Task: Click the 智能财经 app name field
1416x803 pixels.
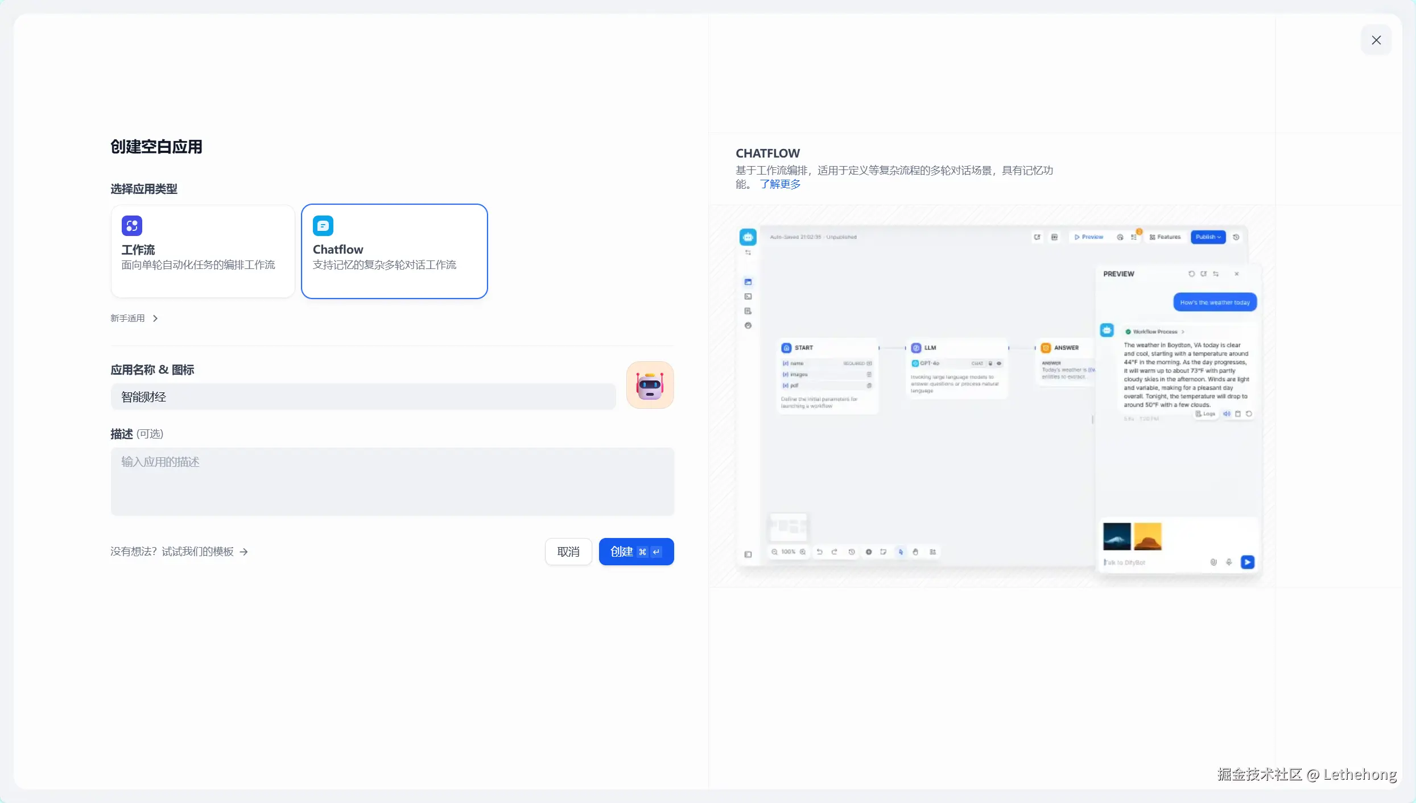Action: click(x=363, y=397)
